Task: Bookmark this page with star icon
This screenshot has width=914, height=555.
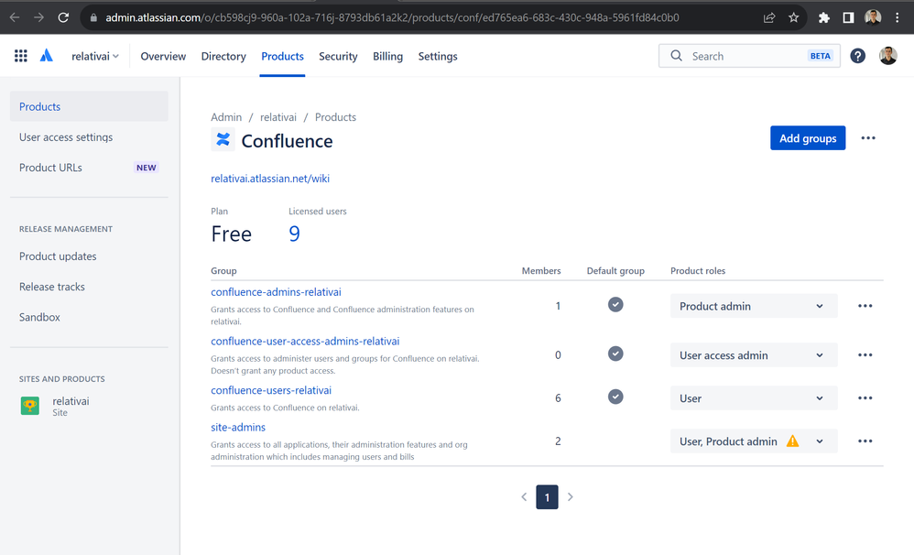Action: point(793,17)
